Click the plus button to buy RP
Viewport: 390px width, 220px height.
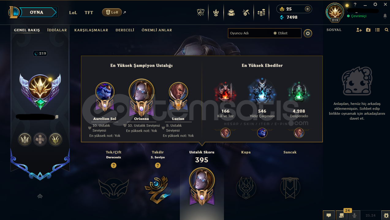tap(307, 9)
